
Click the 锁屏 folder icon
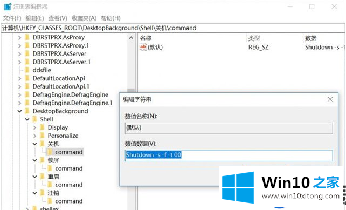point(42,160)
